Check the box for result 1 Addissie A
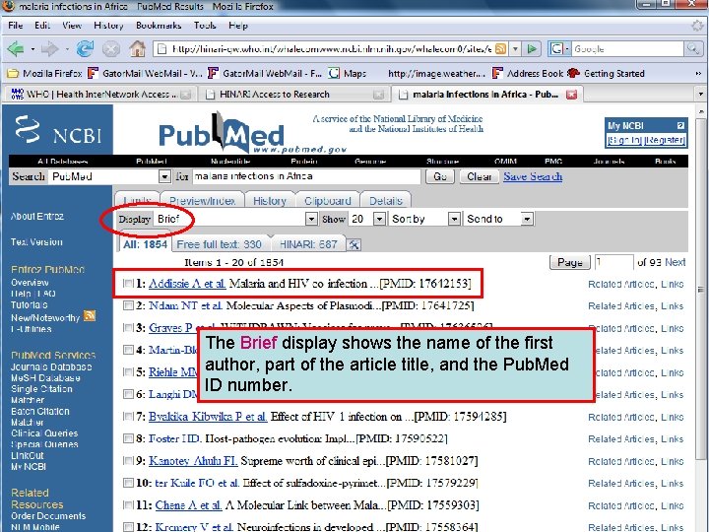709x532 pixels. click(128, 284)
